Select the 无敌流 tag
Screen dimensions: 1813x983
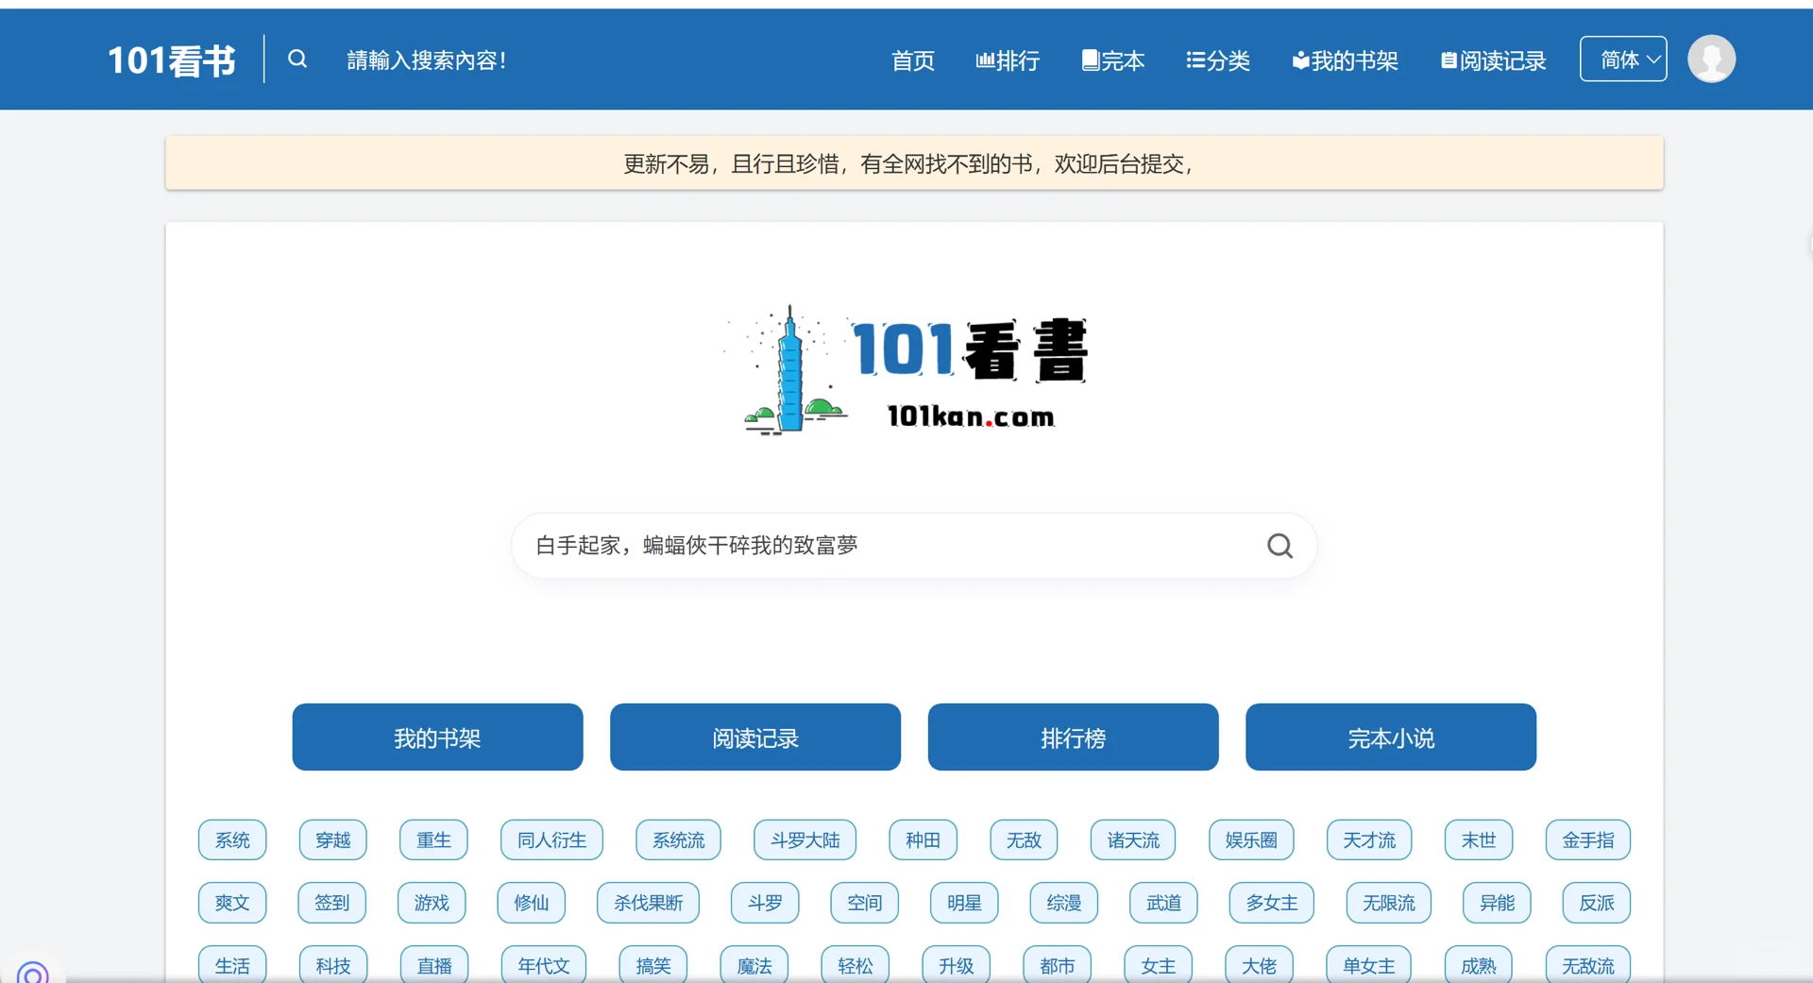coord(1588,965)
